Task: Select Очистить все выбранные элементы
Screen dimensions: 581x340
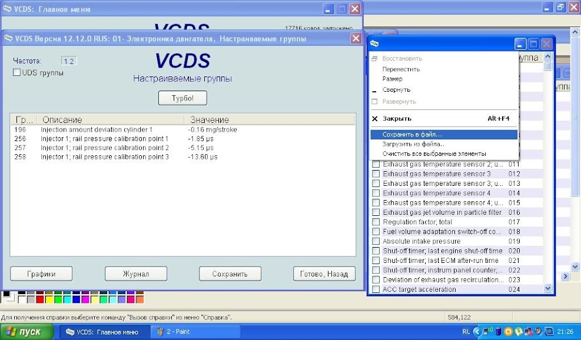Action: [x=444, y=154]
